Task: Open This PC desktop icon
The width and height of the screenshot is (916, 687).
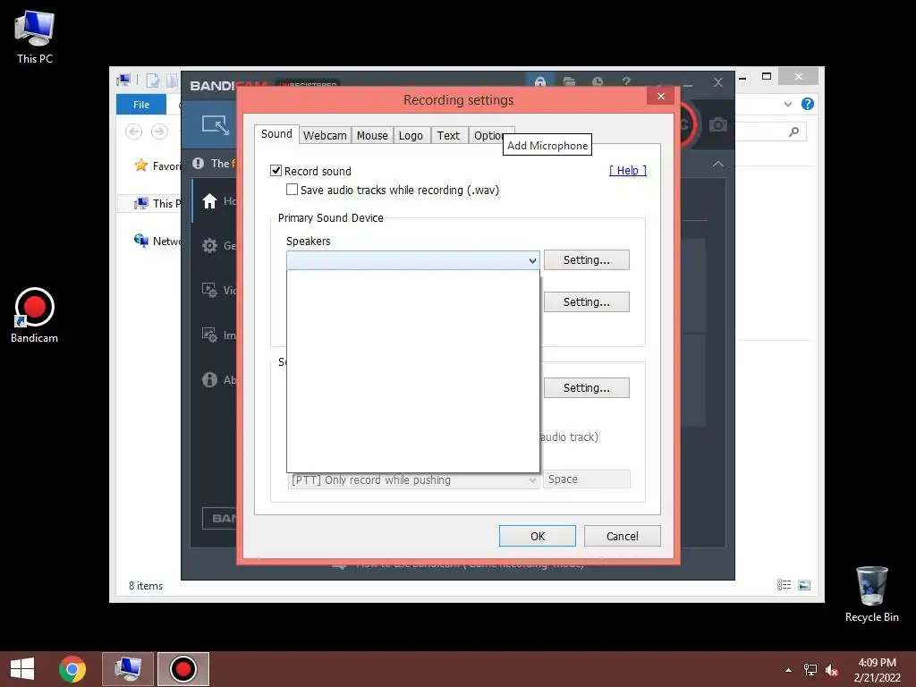Action: point(35,37)
